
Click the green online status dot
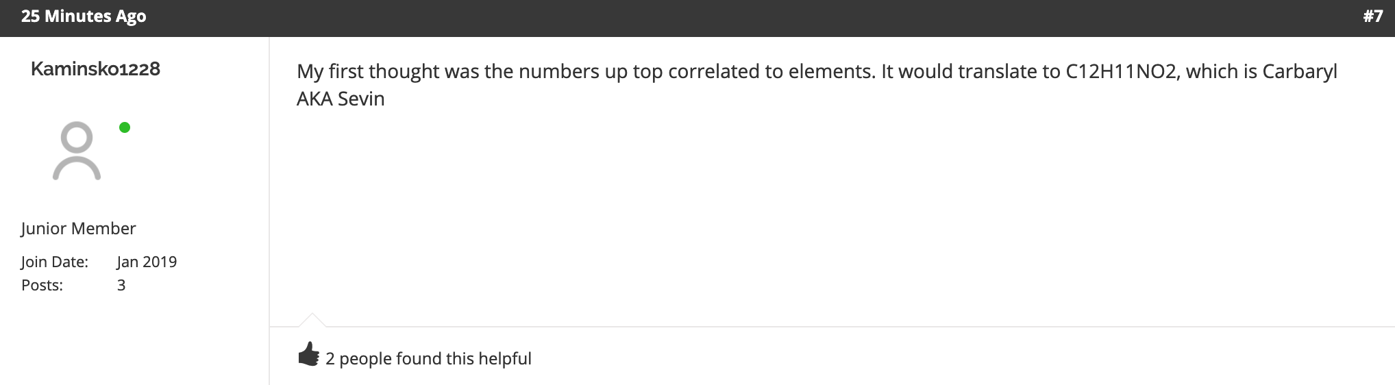(x=125, y=127)
